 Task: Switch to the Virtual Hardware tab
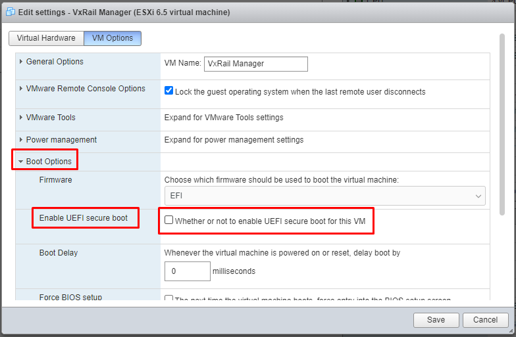46,38
